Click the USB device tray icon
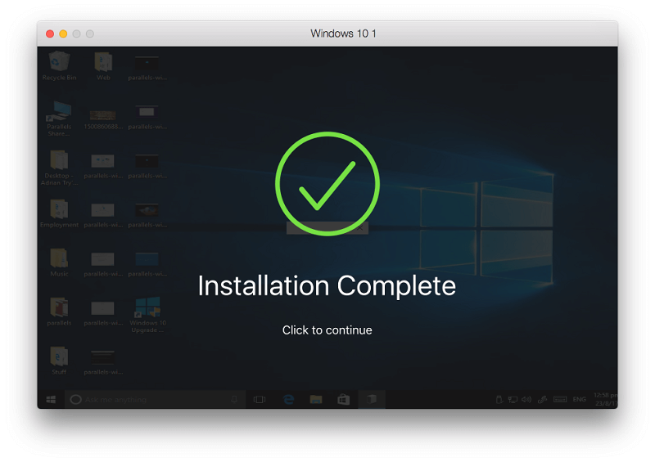 coord(499,399)
